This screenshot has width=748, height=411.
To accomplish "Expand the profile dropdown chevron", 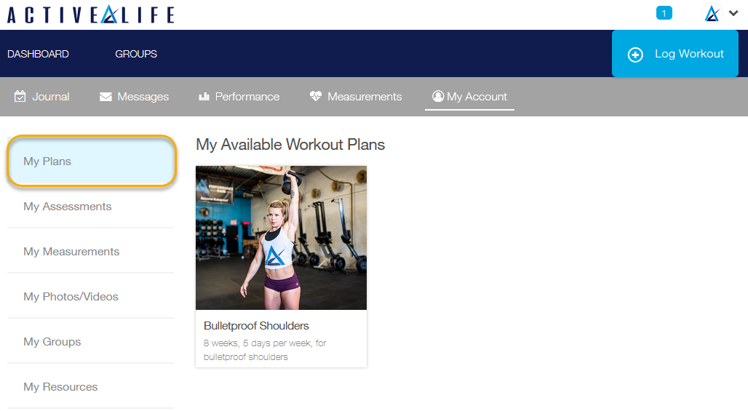I will (733, 13).
